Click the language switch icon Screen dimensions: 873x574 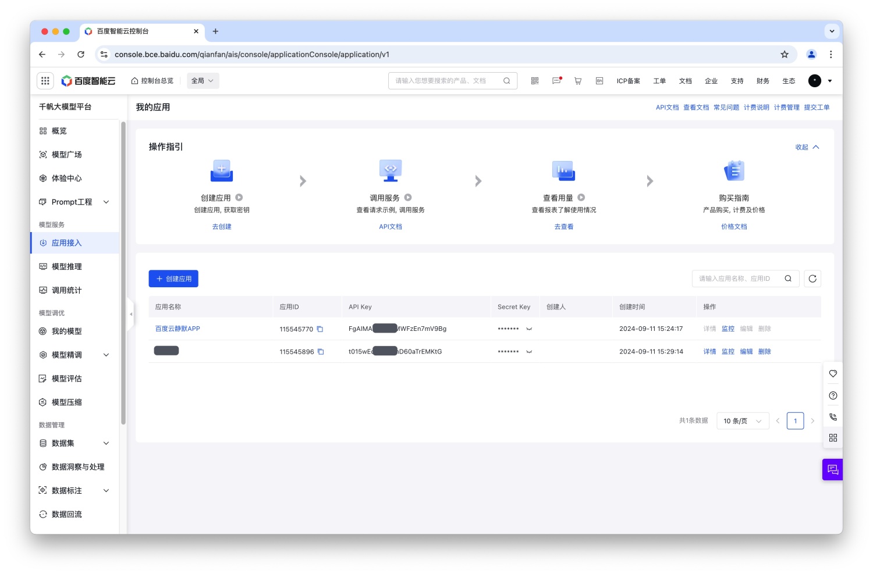coord(599,81)
